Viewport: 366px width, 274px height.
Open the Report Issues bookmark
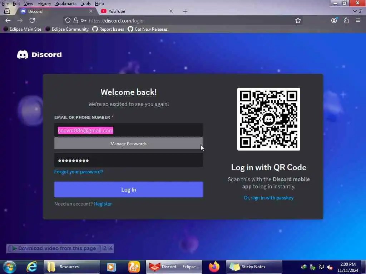point(108,29)
